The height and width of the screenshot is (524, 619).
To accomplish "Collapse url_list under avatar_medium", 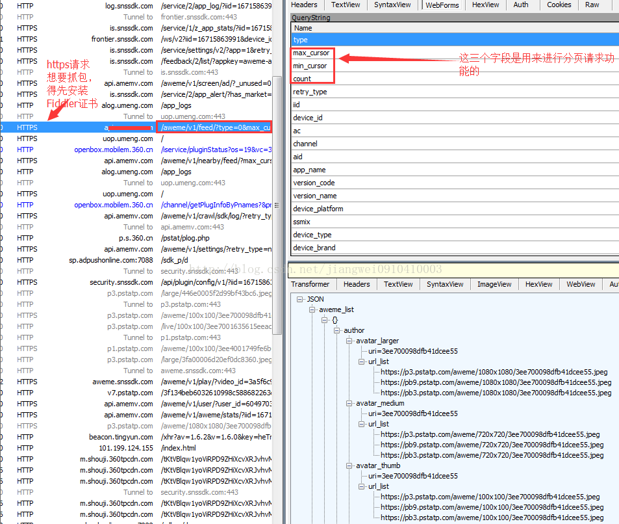I will 361,424.
